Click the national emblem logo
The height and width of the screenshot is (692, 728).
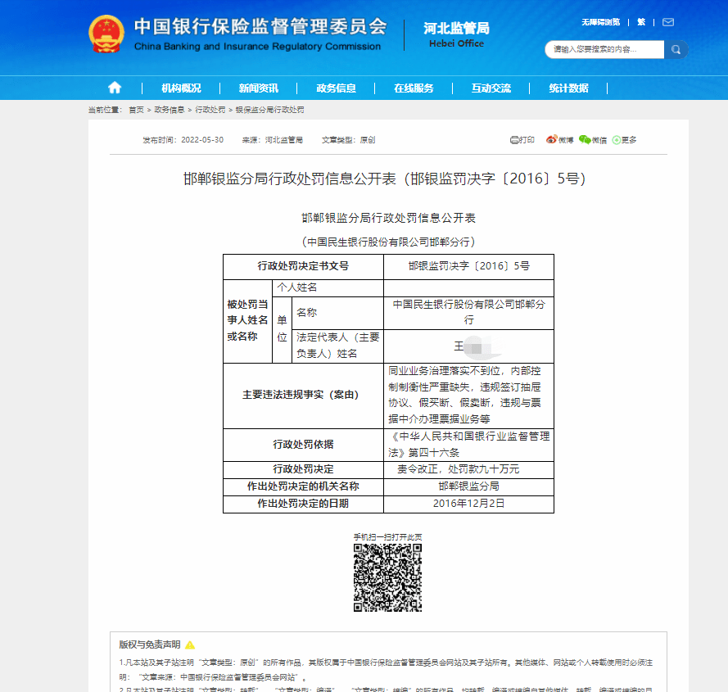pos(106,34)
